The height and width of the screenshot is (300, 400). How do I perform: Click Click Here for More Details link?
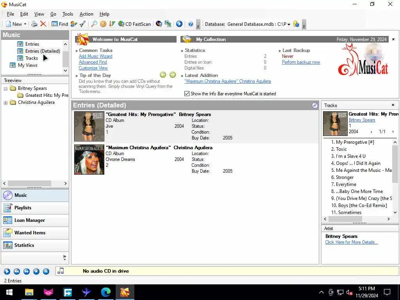click(352, 242)
